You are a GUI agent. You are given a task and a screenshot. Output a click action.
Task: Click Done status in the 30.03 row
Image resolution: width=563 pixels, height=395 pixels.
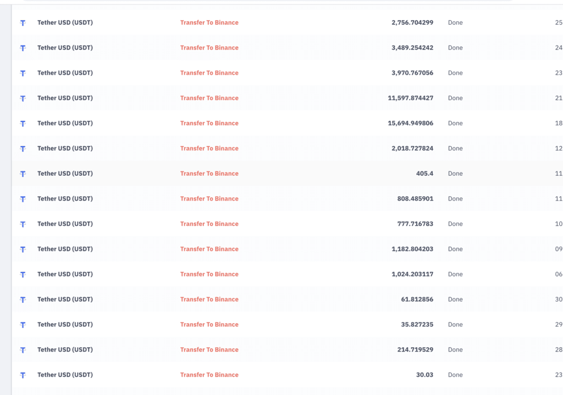pos(455,375)
